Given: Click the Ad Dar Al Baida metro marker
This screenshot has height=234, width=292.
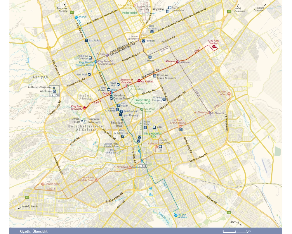Looking at the screenshot, I should 175,216.
